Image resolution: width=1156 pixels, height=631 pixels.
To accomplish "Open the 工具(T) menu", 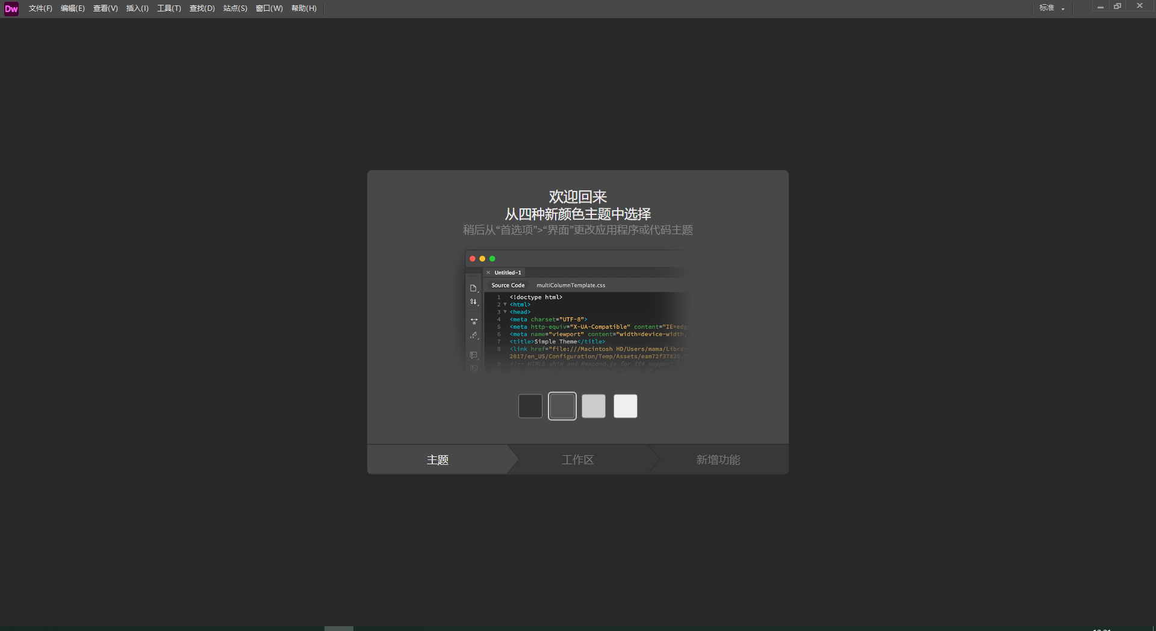I will coord(169,8).
